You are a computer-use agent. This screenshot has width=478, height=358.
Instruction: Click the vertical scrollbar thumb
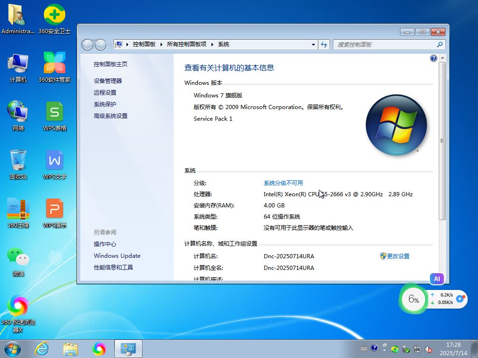click(443, 141)
